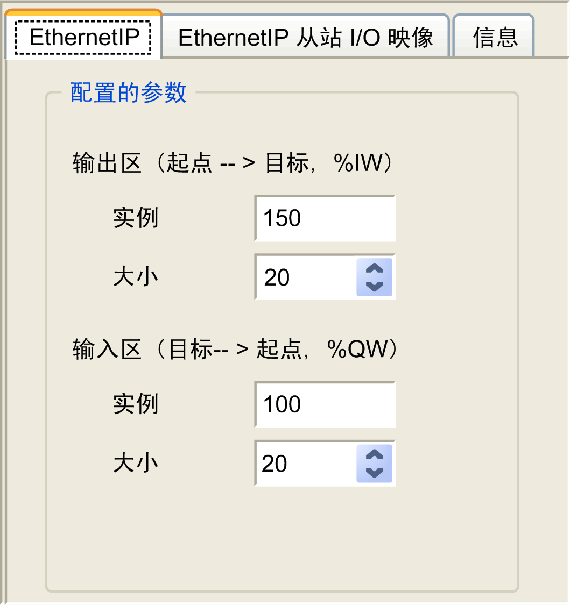Click the 实例 label under 输出区
Image resolution: width=570 pixels, height=605 pixels.
click(x=136, y=218)
